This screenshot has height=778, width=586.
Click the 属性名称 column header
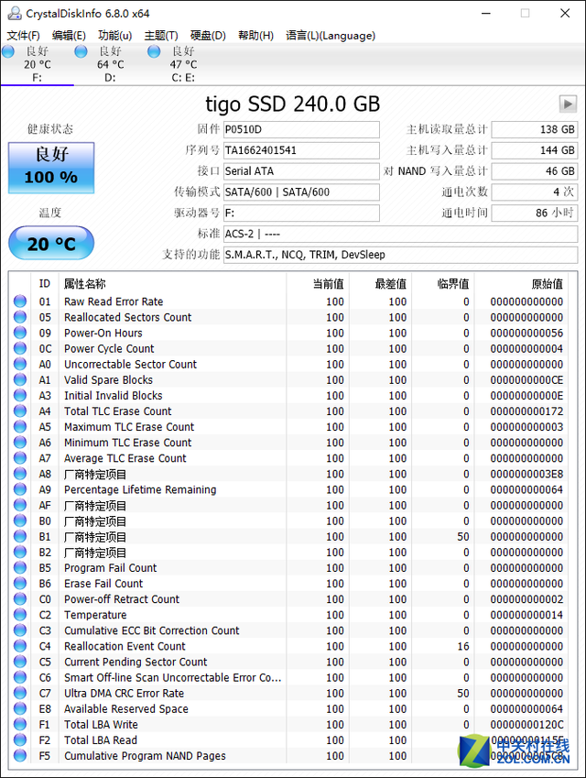[x=84, y=284]
